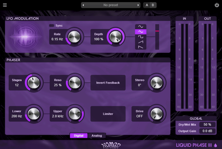Viewport: 222px width, 149px height.
Task: Click the Output Gain 0.0 dB field
Action: point(207,131)
